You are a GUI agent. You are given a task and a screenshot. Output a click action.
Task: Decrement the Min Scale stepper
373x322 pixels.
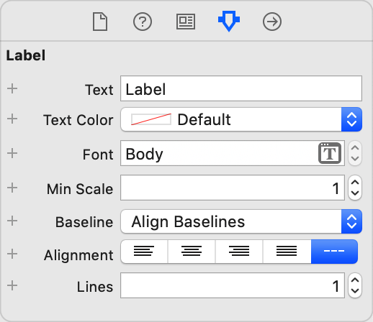(355, 193)
